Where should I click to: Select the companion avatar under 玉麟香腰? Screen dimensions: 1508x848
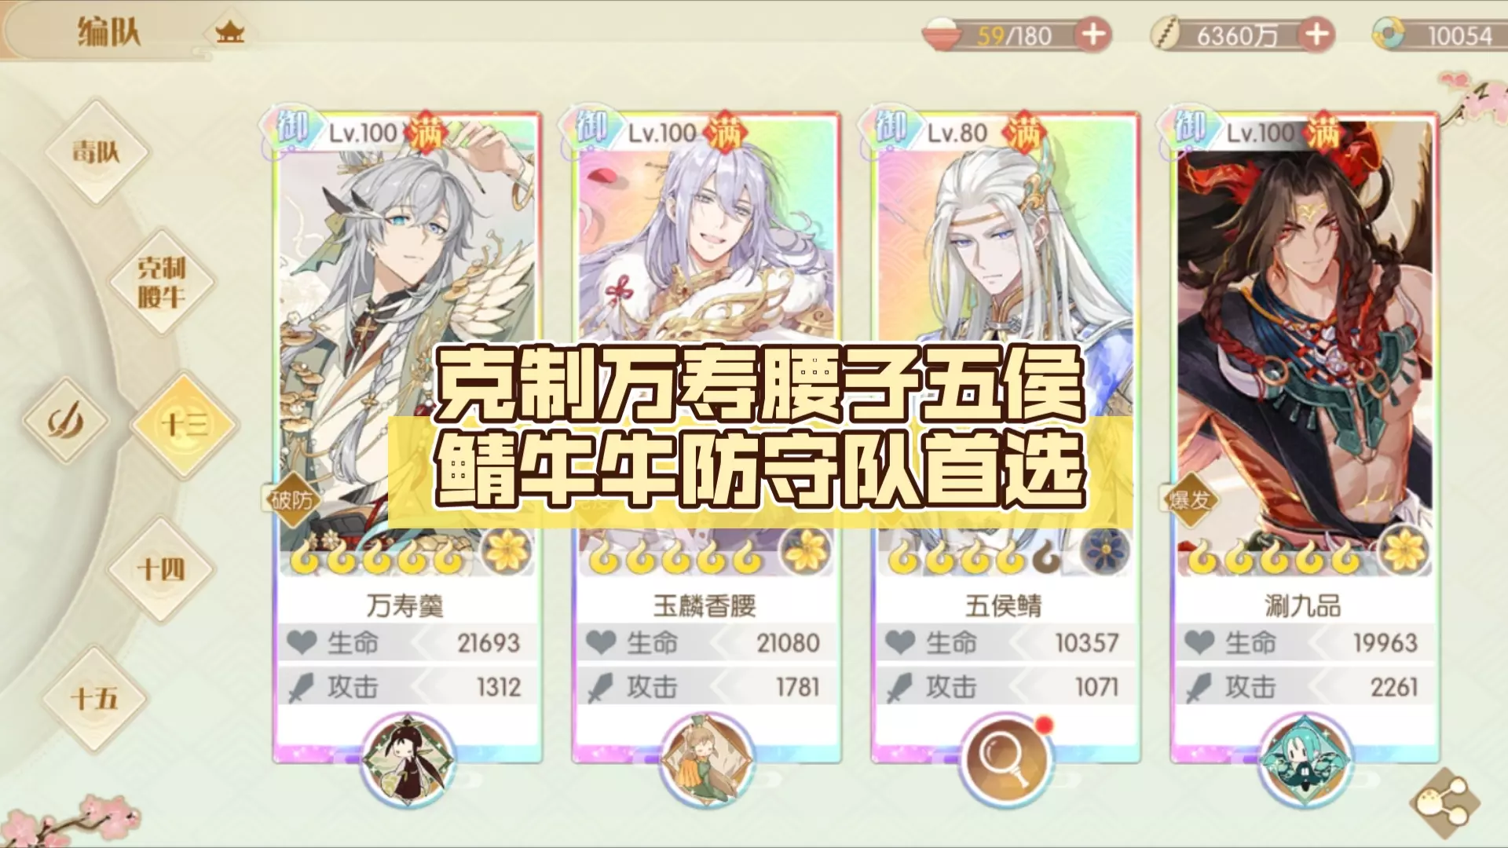[x=706, y=759]
